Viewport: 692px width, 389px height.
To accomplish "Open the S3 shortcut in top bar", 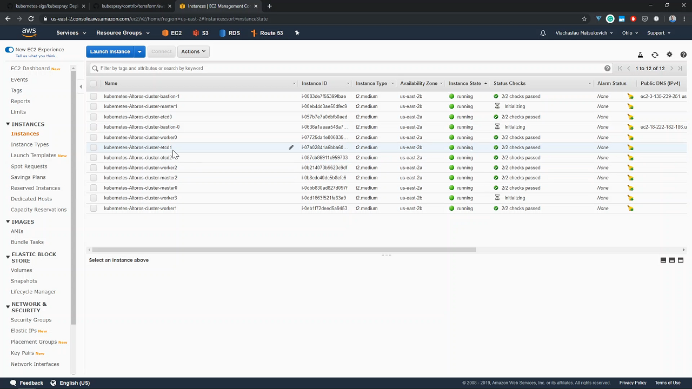I will (201, 33).
